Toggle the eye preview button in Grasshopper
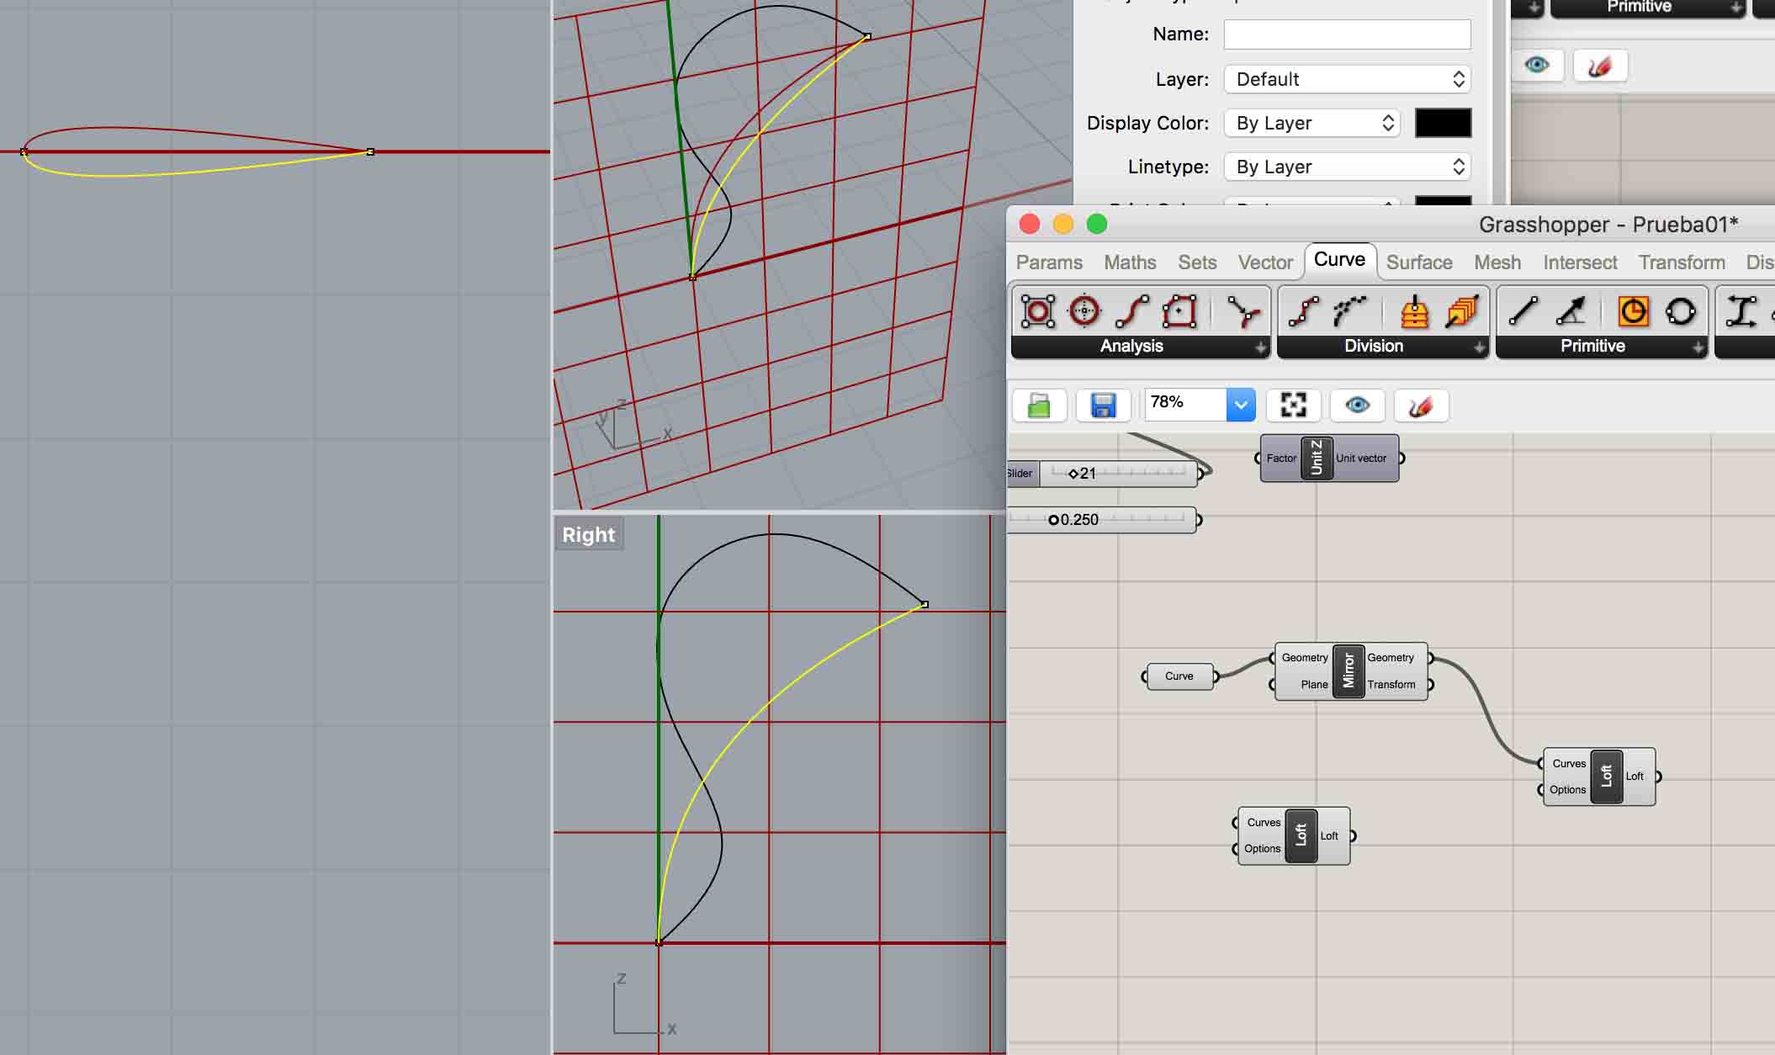The width and height of the screenshot is (1775, 1055). (x=1357, y=406)
